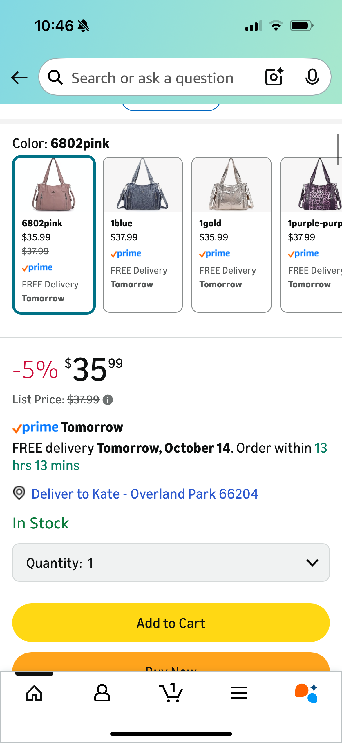Open the account profile icon

(x=102, y=693)
